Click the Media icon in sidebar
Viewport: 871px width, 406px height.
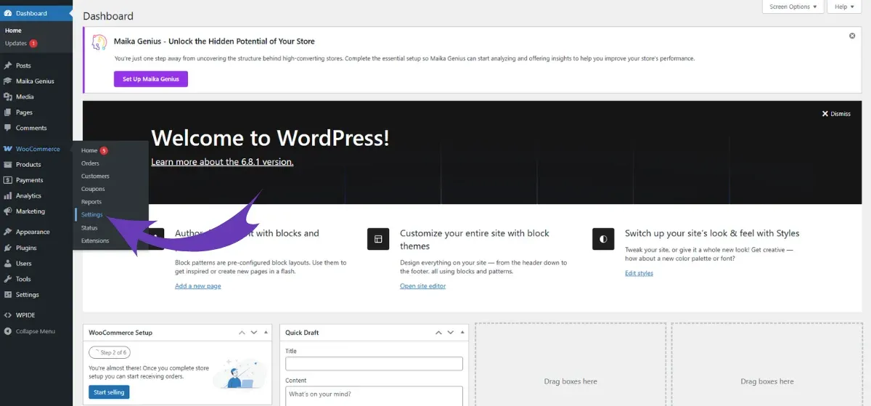[x=8, y=97]
